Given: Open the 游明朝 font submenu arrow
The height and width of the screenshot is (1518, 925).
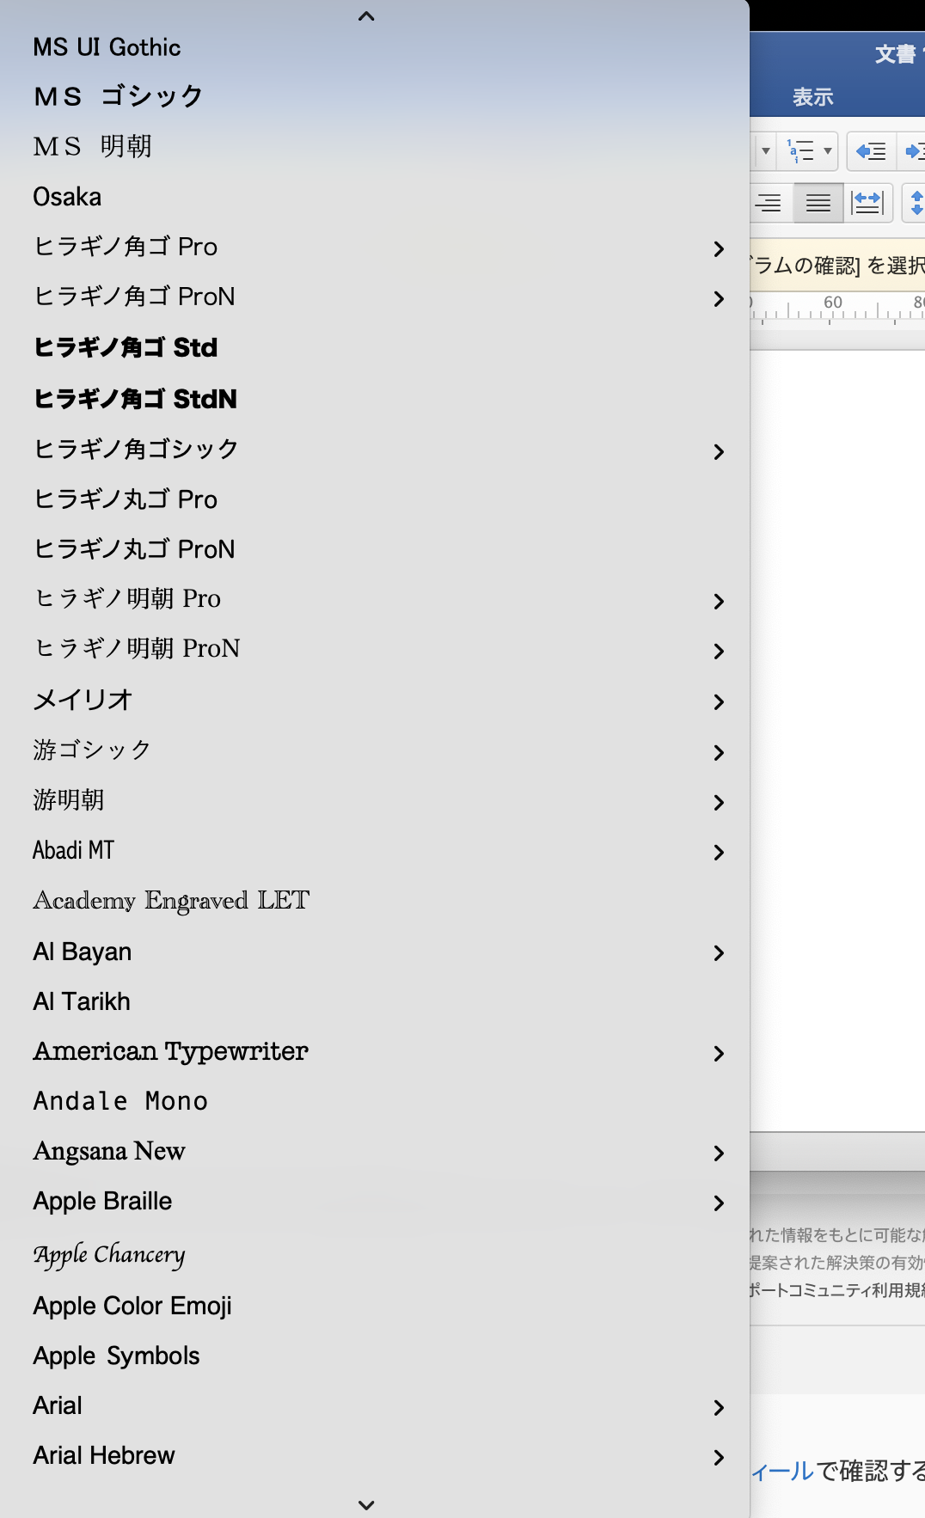Looking at the screenshot, I should point(719,802).
